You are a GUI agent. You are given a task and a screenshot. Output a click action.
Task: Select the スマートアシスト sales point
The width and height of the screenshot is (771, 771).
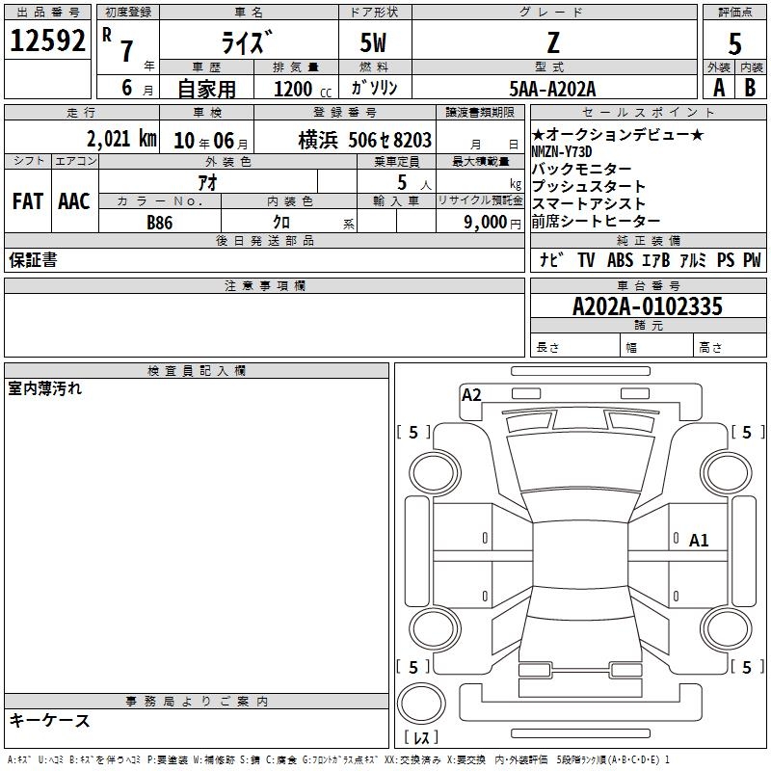coord(589,203)
